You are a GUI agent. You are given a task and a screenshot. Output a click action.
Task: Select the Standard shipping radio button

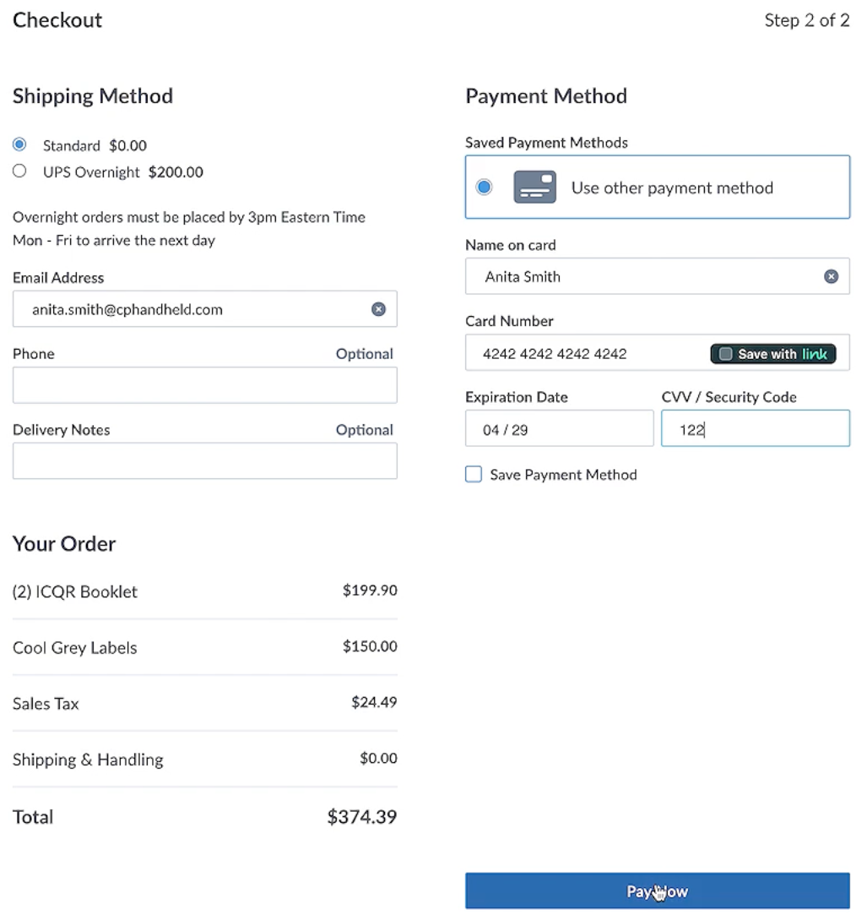click(19, 144)
